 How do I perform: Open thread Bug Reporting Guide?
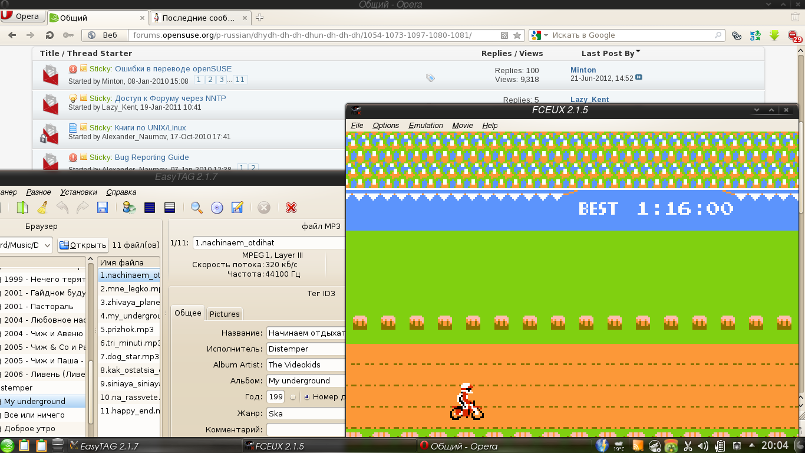pos(151,157)
